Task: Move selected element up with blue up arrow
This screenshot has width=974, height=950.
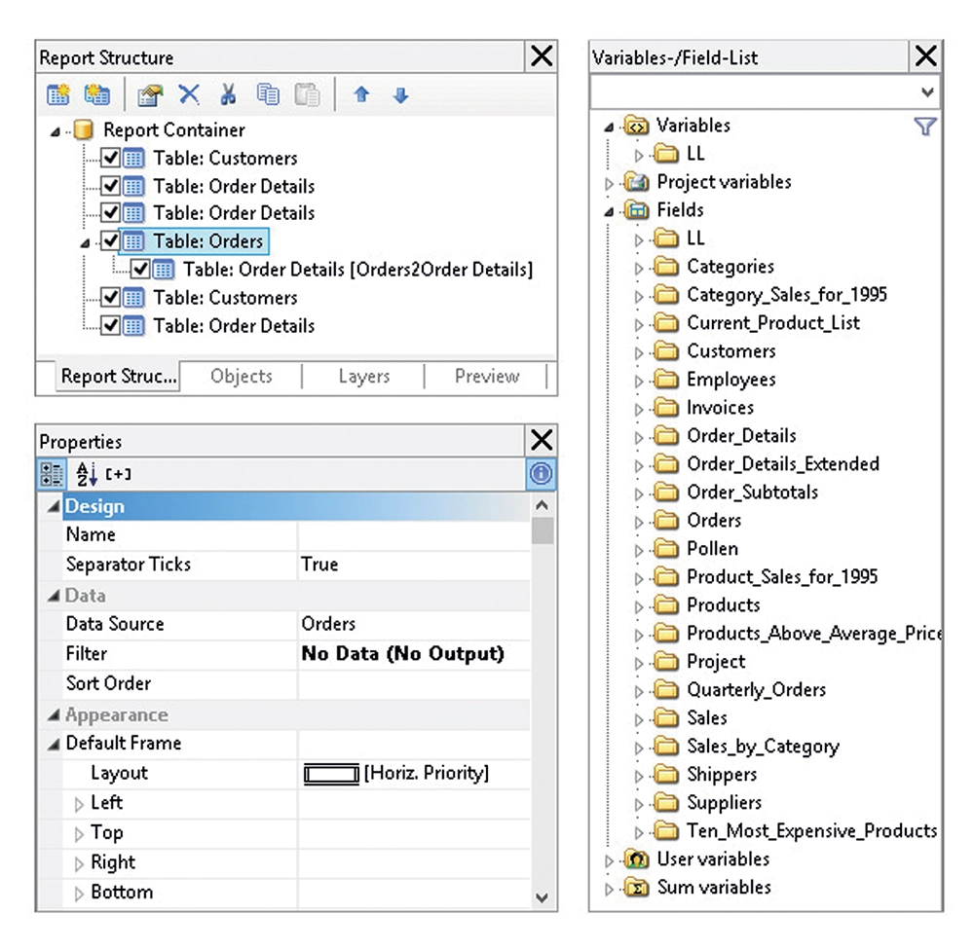Action: [361, 95]
